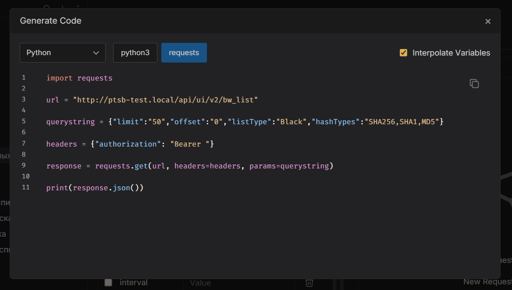Copy generated code with the clipboard icon
512x290 pixels.
coord(474,84)
